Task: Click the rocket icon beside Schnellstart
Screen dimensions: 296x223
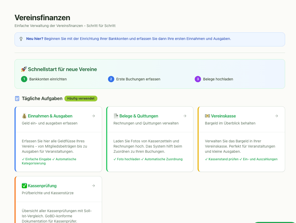Action: tap(24, 69)
